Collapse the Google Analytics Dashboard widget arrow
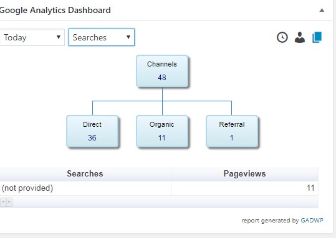 (322, 10)
